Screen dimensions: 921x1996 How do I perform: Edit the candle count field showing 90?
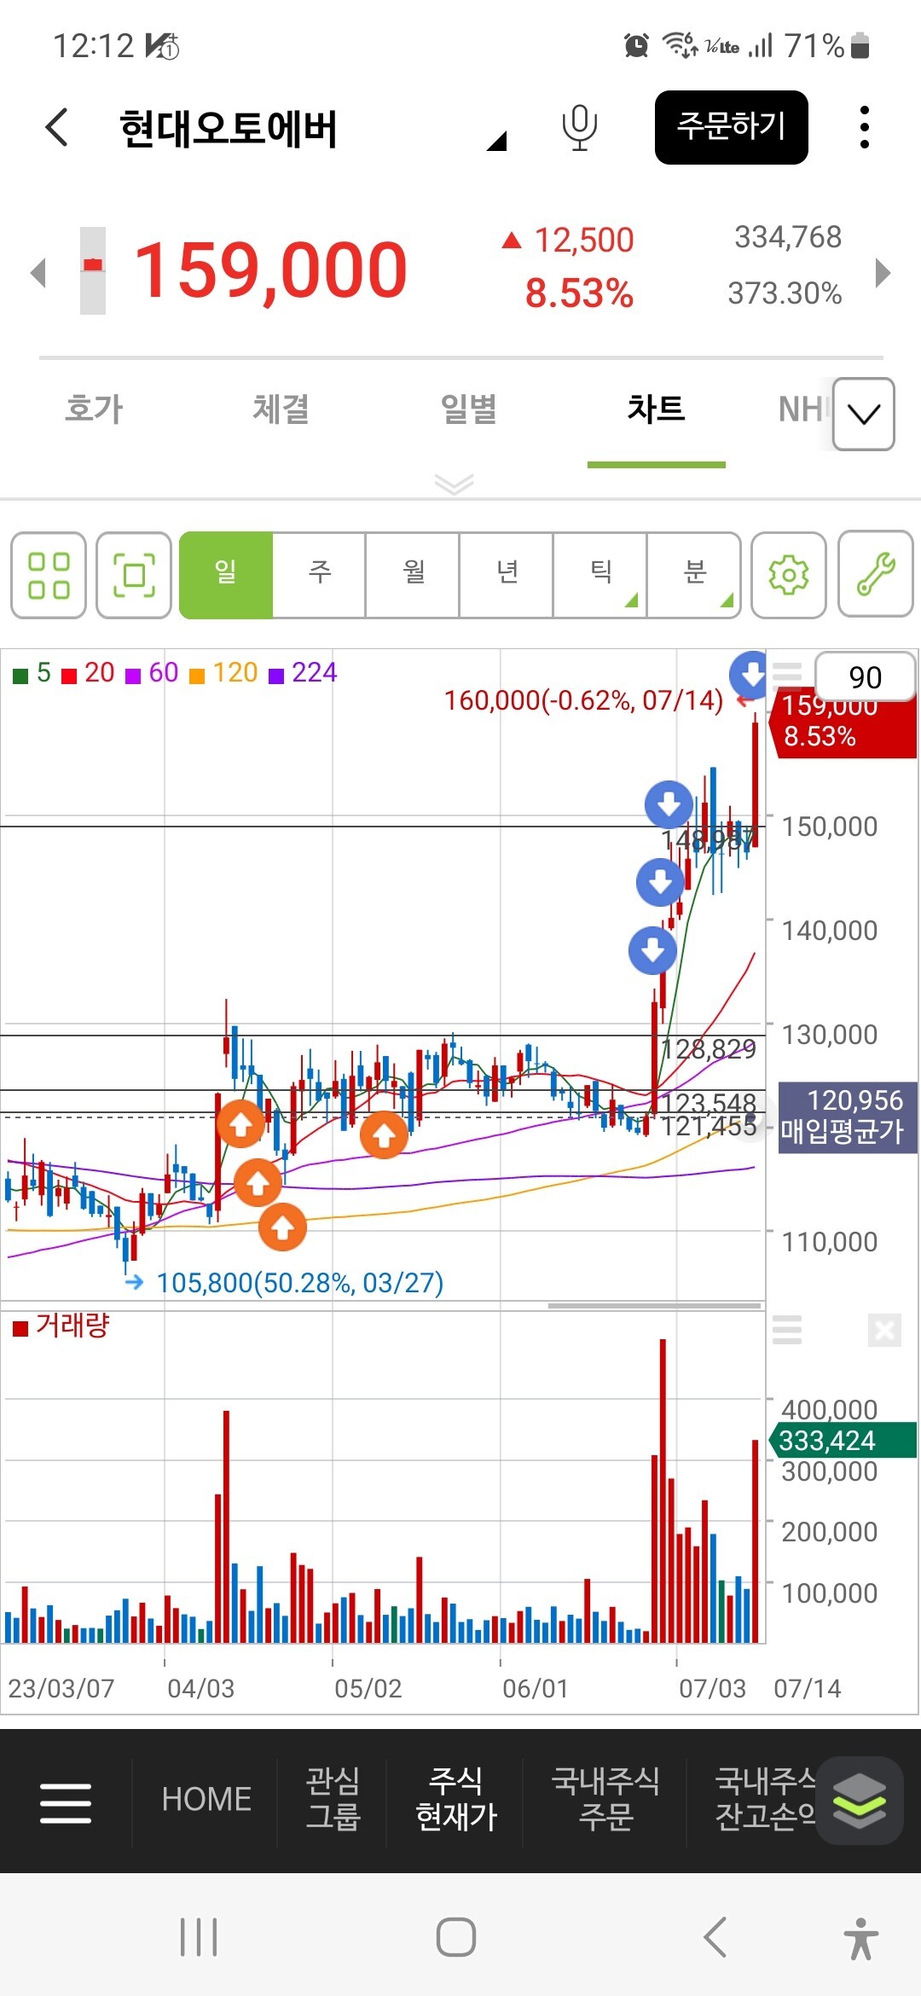(x=865, y=677)
